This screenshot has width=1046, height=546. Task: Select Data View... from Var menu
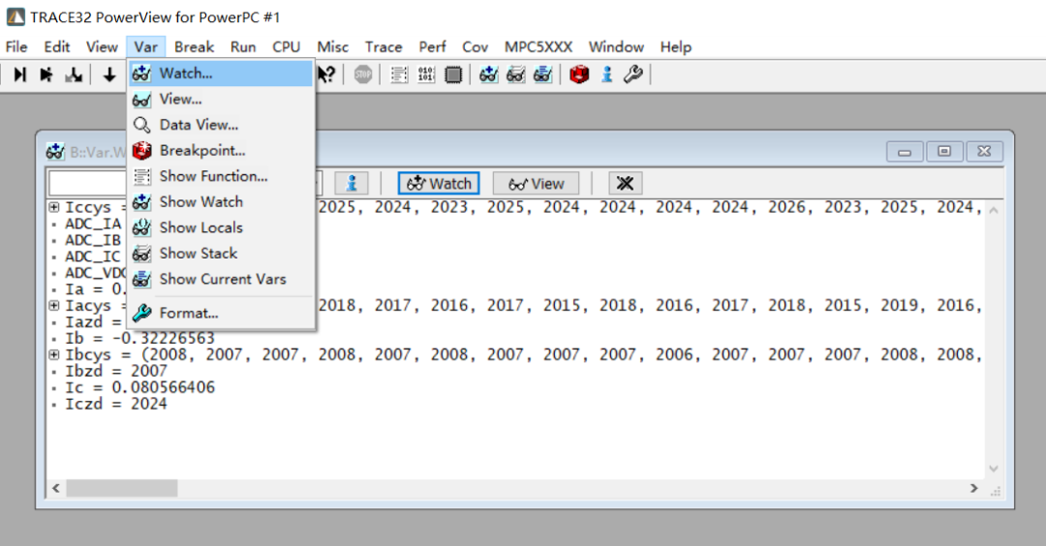coord(199,125)
